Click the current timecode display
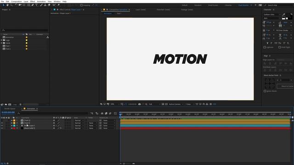 coord(8,112)
